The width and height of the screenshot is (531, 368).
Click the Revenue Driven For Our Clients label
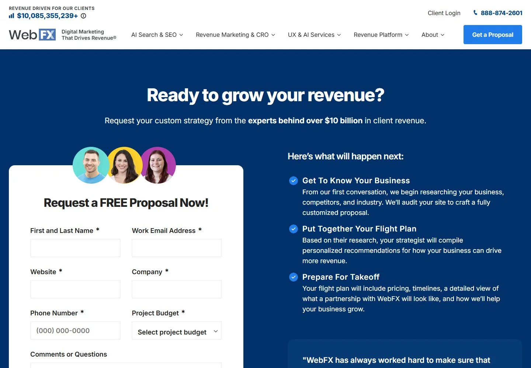52,8
